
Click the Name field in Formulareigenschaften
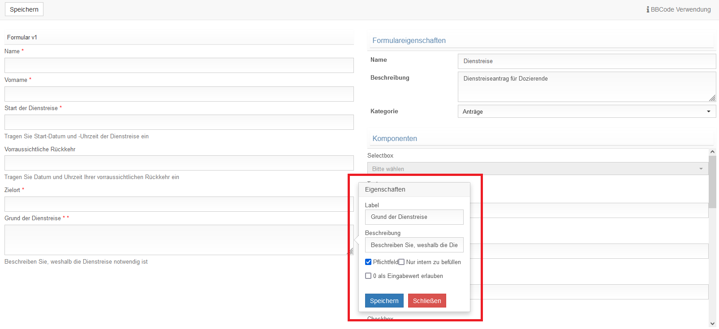587,61
